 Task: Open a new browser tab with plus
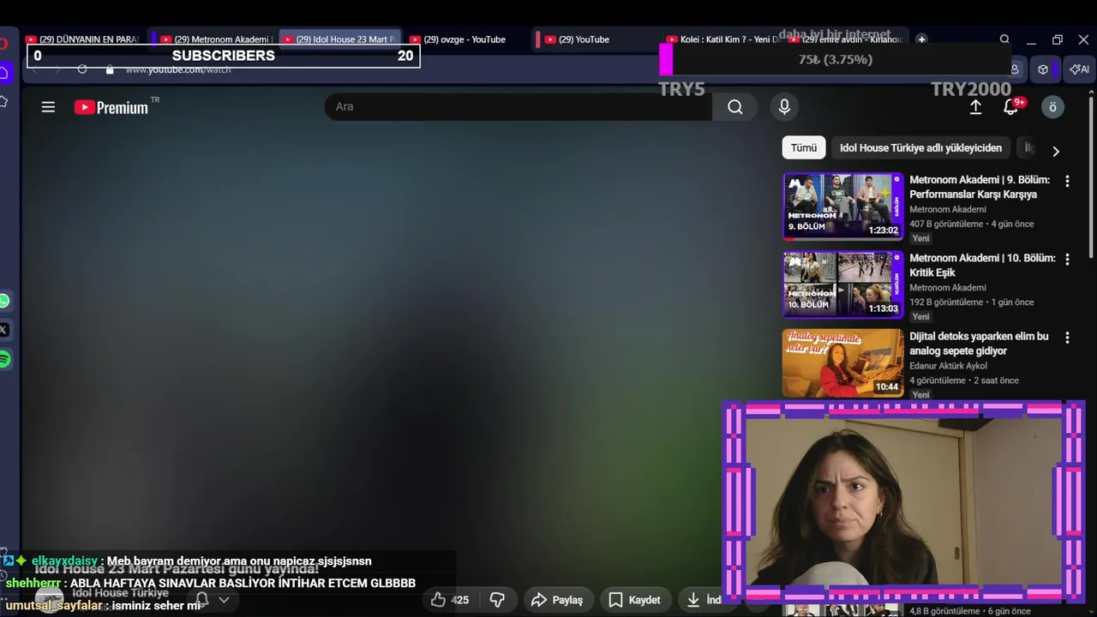coord(921,39)
